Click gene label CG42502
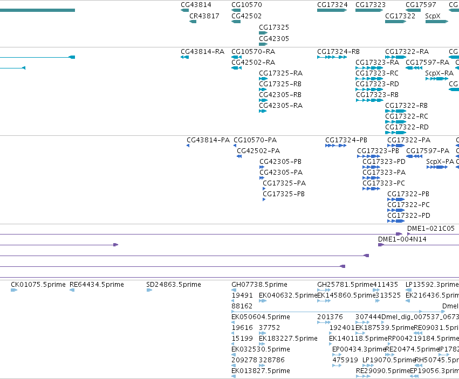This screenshot has height=379, width=459. pos(246,16)
